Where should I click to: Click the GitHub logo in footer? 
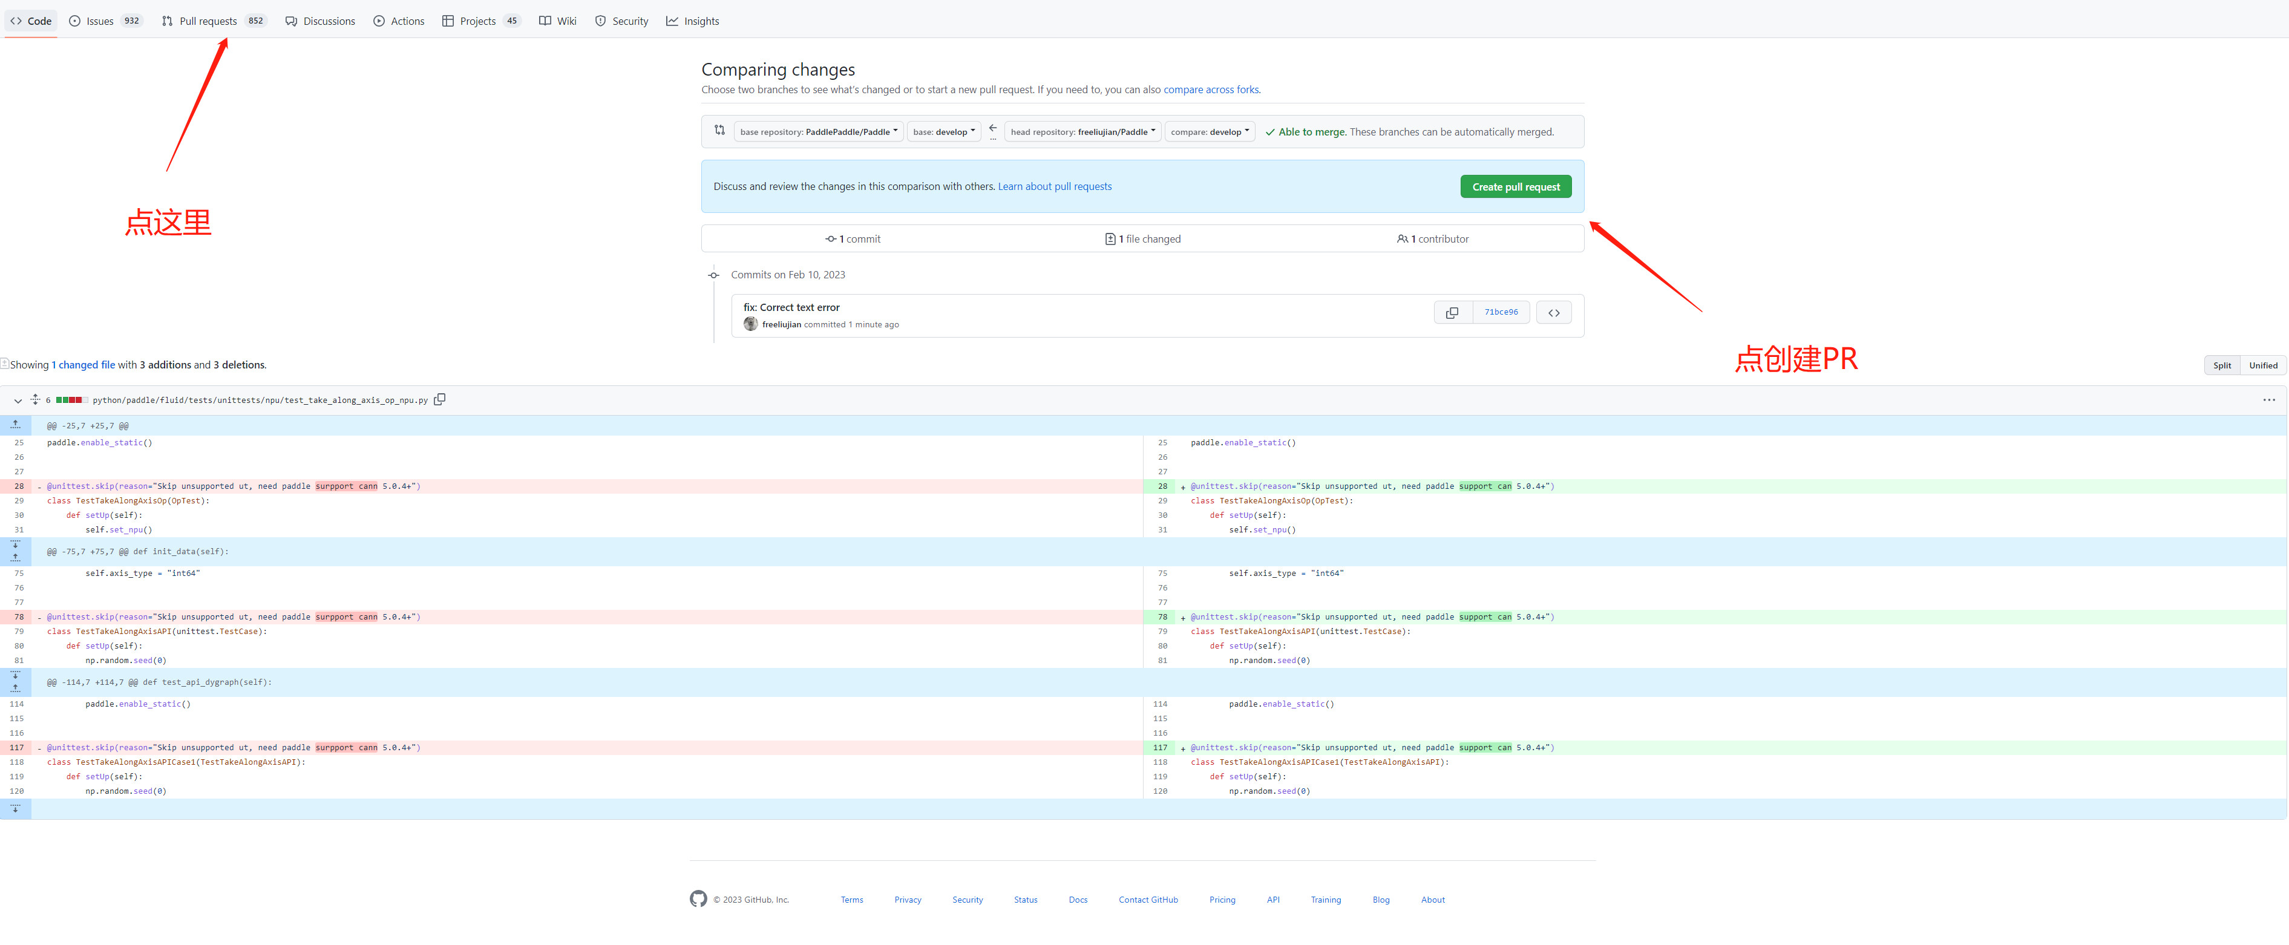[x=698, y=899]
